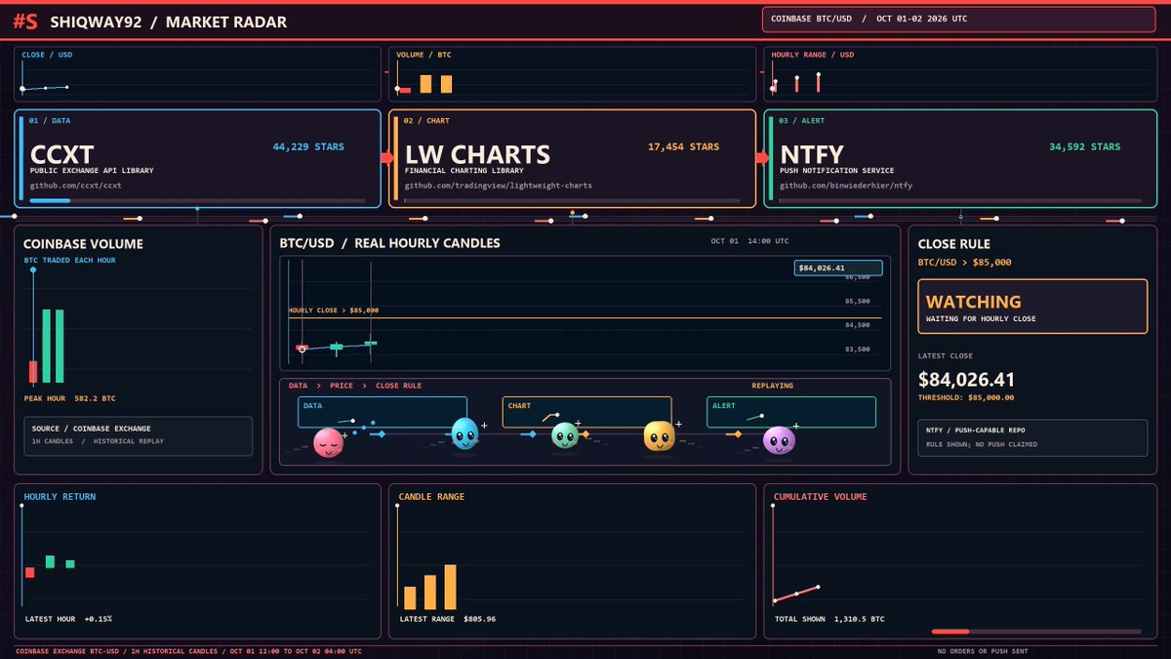The height and width of the screenshot is (659, 1171).
Task: Click the PEAK HOUR 582.2 BTC value
Action: pos(70,398)
